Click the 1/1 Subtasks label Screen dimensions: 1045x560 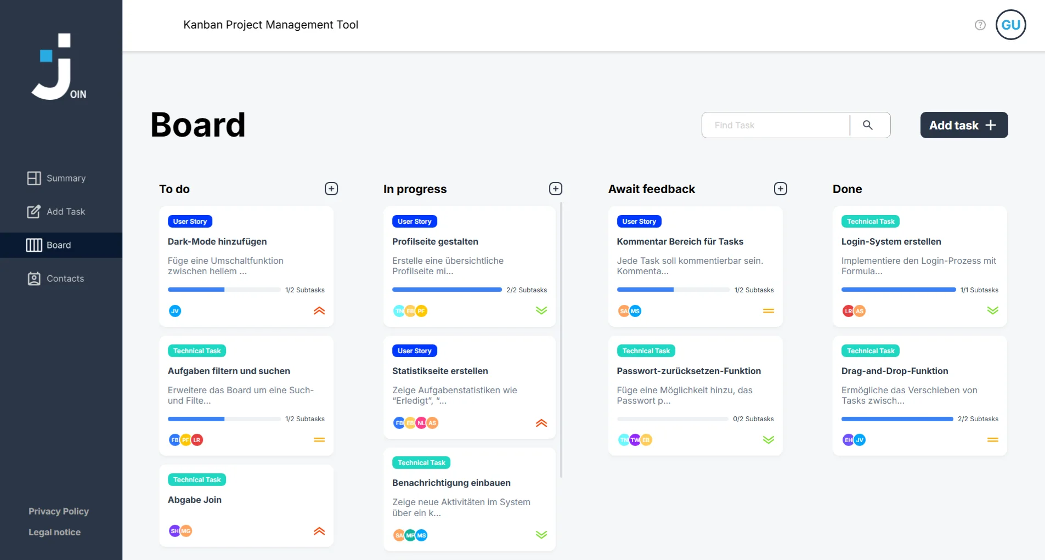pyautogui.click(x=979, y=290)
